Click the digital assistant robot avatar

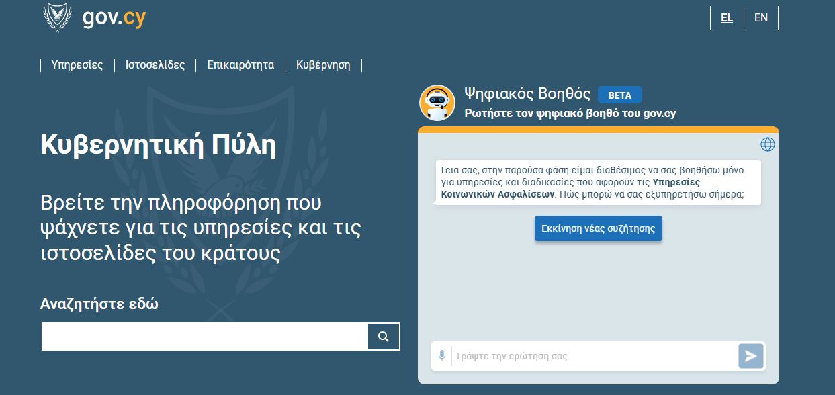pos(437,103)
